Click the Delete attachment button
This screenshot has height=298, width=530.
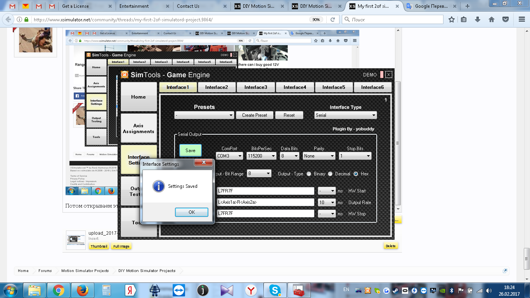point(391,246)
